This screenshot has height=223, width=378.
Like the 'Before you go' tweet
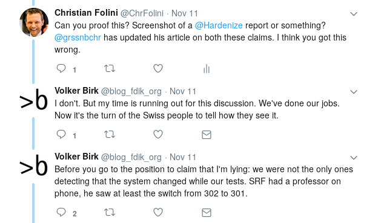[x=158, y=212]
